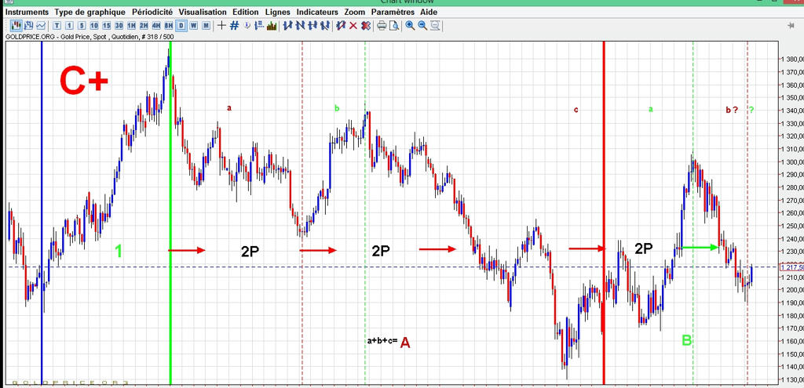Click the zoom in magnifier
Image resolution: width=804 pixels, height=388 pixels.
[x=410, y=26]
